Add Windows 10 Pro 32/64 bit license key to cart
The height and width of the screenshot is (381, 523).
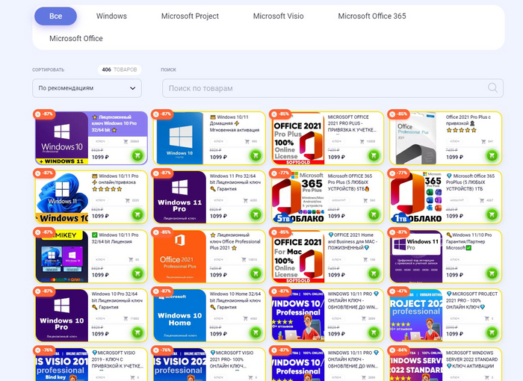(x=137, y=155)
